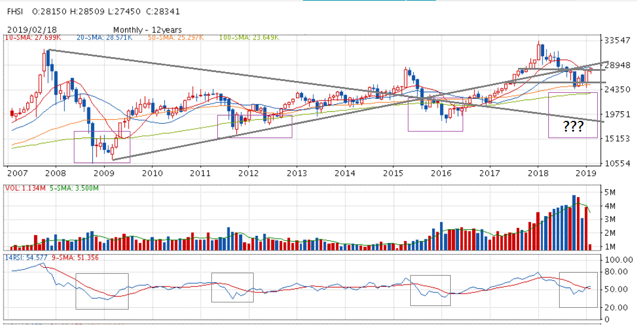Screen dimensions: 643x331
Task: Select the open price O:28150
Action: point(50,12)
